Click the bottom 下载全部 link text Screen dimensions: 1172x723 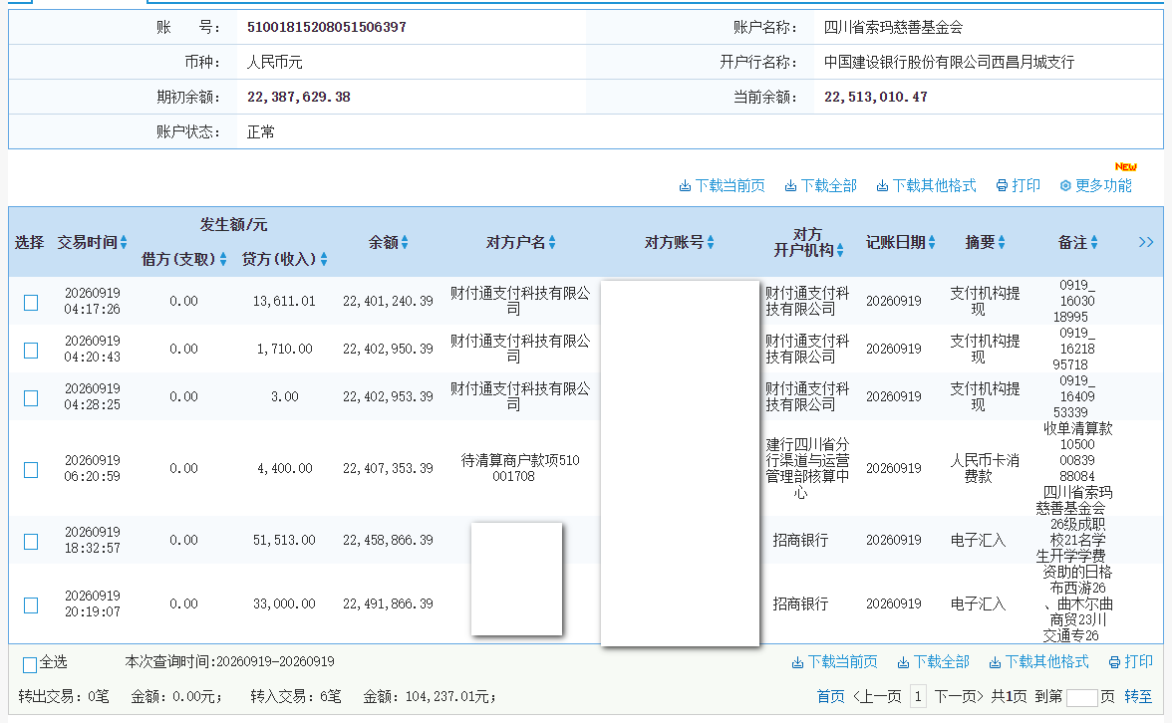pyautogui.click(x=941, y=661)
